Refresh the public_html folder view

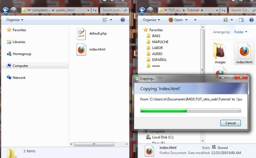click(x=94, y=10)
